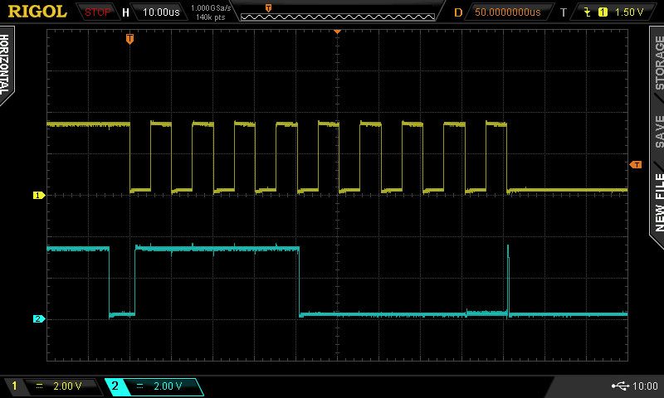Select the 50.0000000us delay value
The width and height of the screenshot is (664, 398).
point(507,12)
